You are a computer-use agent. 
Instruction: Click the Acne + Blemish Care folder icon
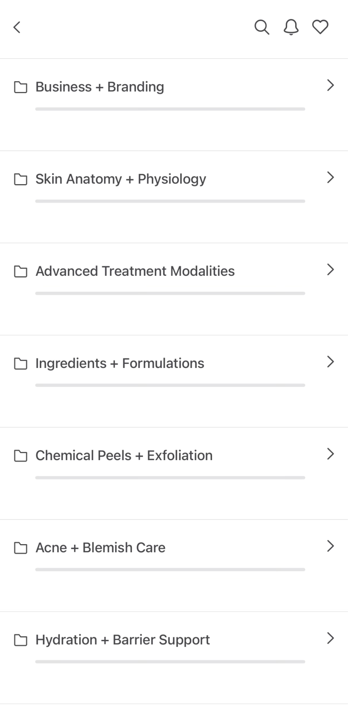point(20,548)
